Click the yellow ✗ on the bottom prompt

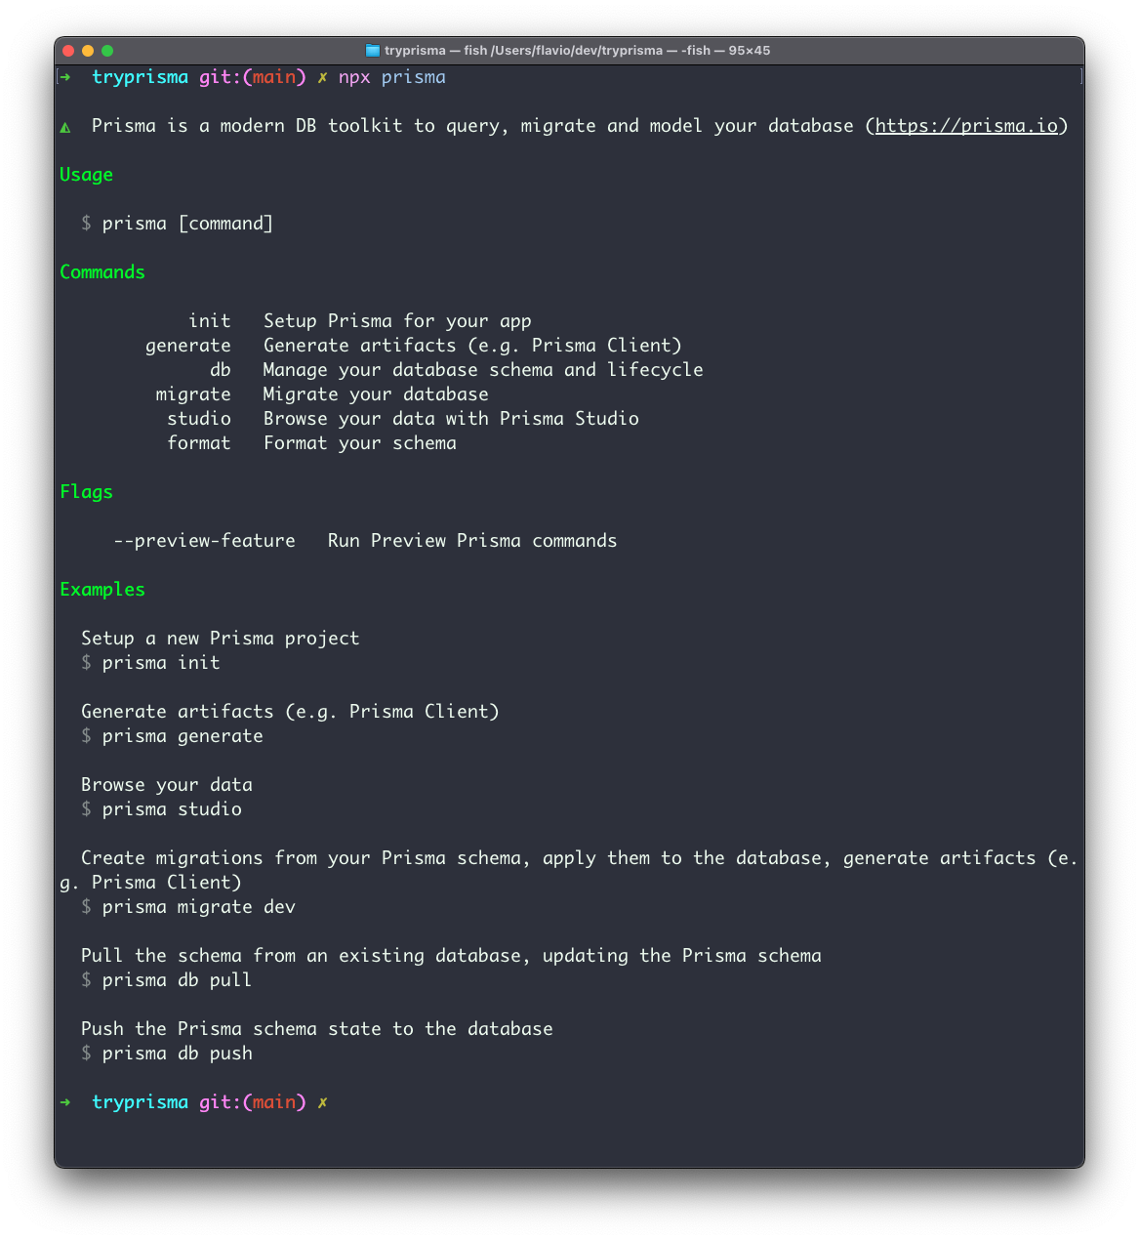322,1102
